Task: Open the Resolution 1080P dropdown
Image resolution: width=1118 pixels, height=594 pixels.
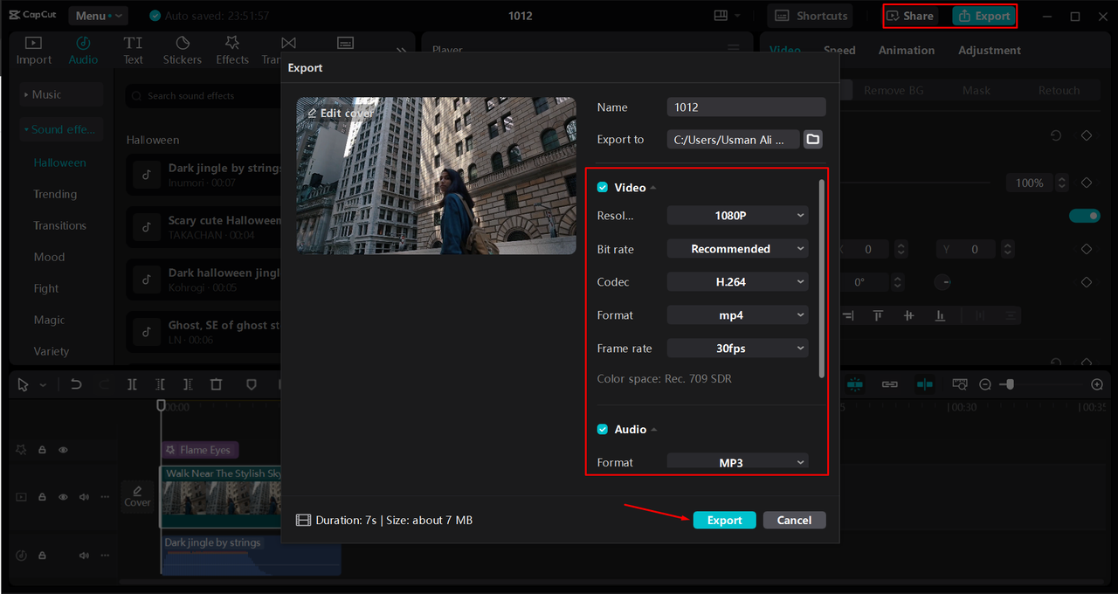Action: coord(737,215)
